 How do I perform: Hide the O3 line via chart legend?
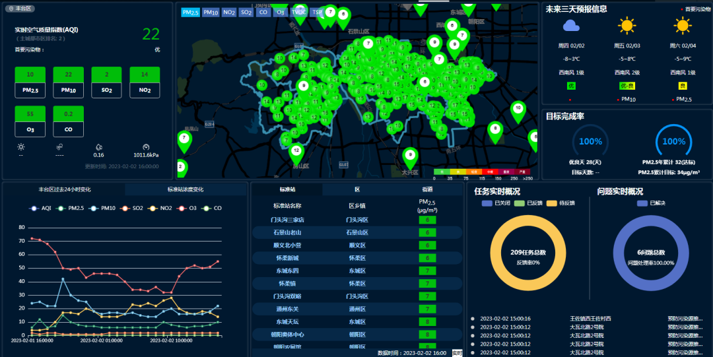(188, 208)
